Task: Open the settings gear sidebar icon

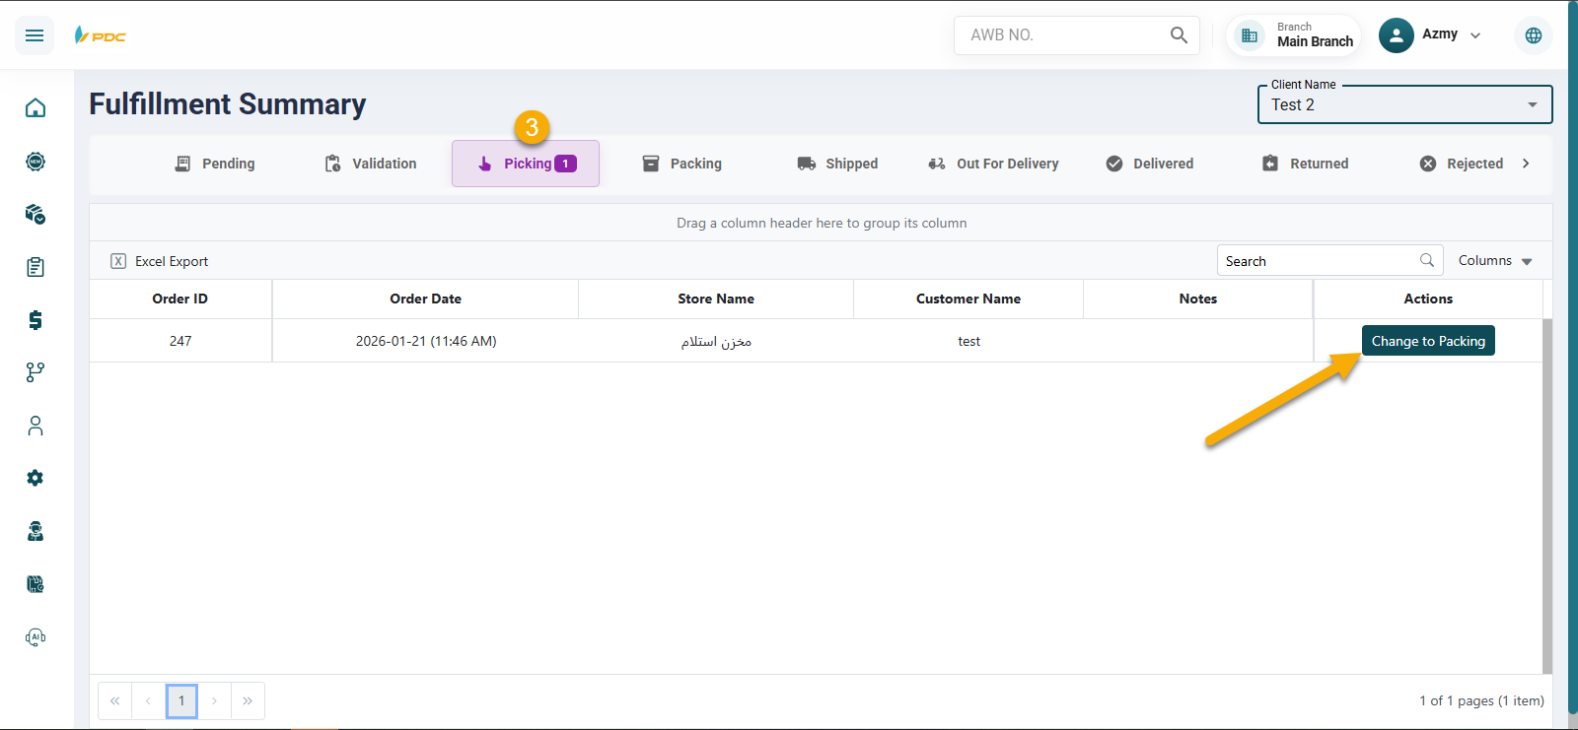Action: pyautogui.click(x=36, y=478)
